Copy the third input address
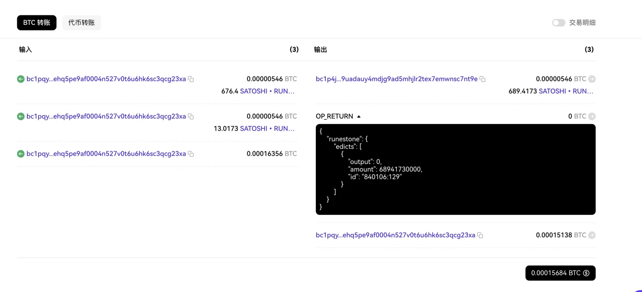This screenshot has height=292, width=642. pos(191,154)
